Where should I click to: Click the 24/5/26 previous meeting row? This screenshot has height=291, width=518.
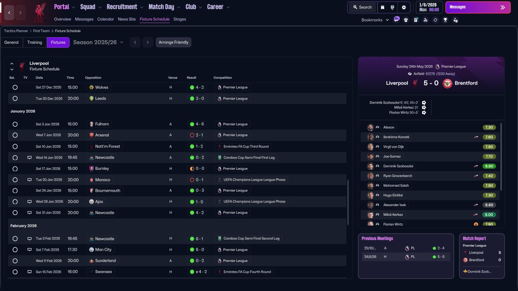[x=406, y=257]
